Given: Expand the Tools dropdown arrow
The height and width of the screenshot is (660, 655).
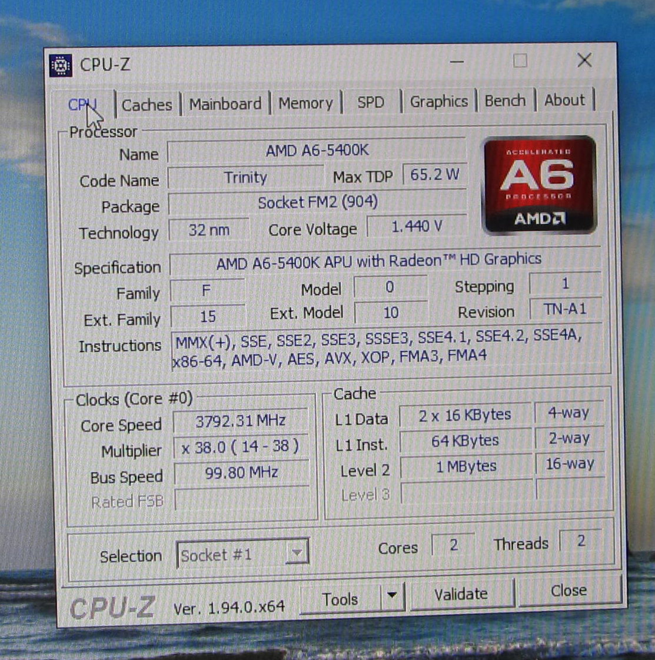Looking at the screenshot, I should [392, 596].
